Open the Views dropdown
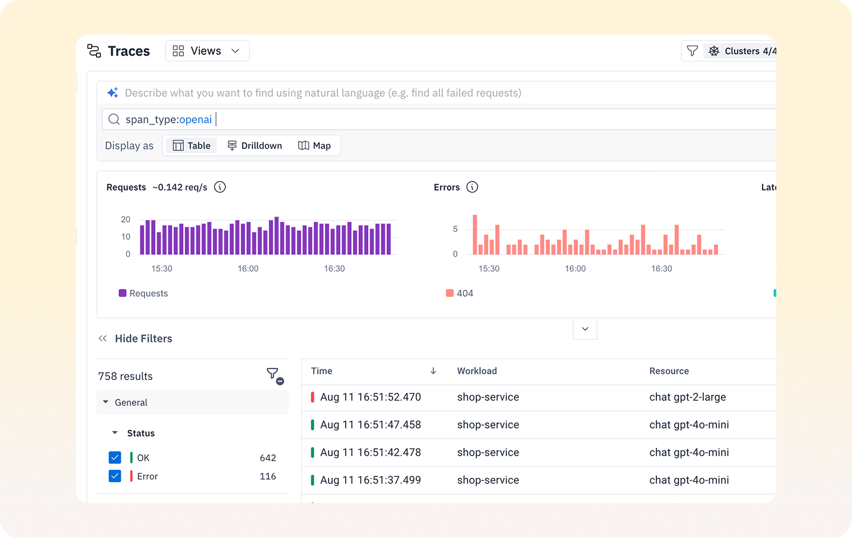 click(x=207, y=51)
